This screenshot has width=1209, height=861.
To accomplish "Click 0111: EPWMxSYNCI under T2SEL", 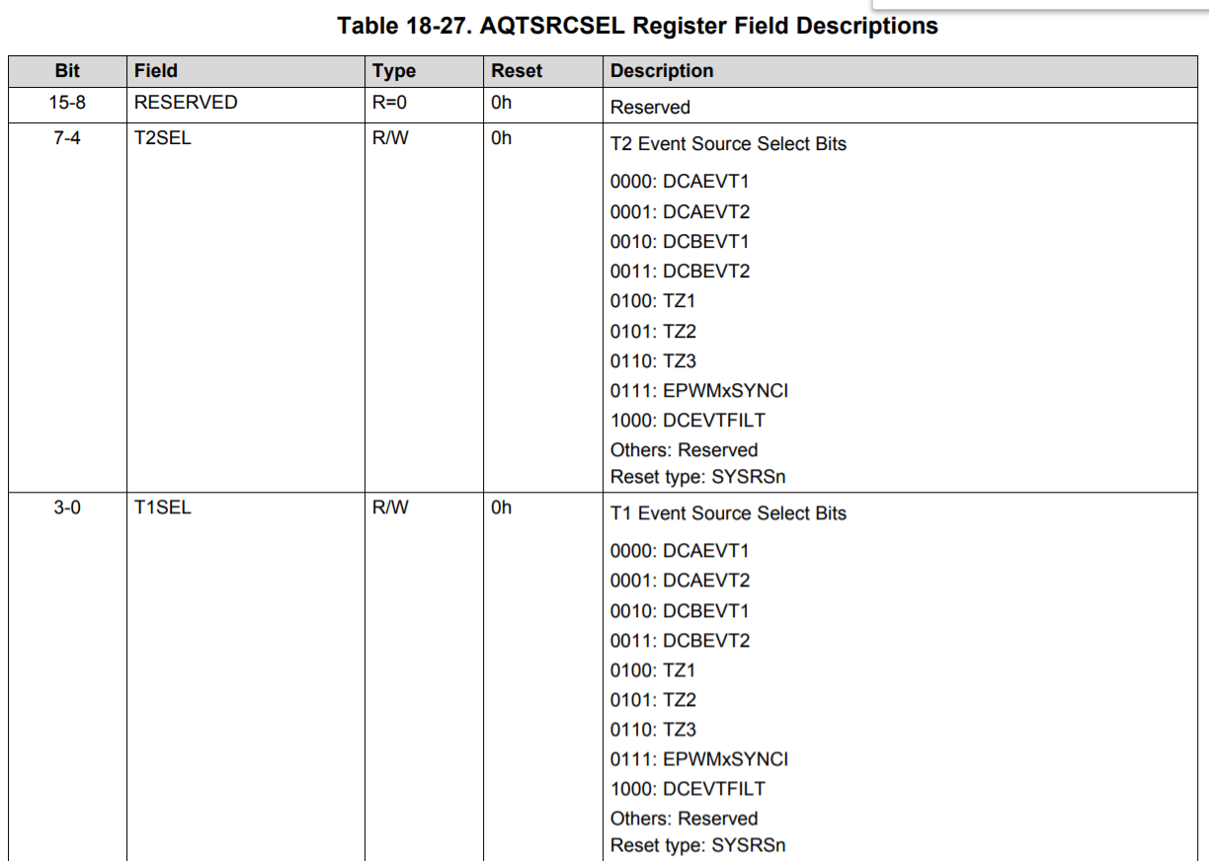I will click(699, 391).
